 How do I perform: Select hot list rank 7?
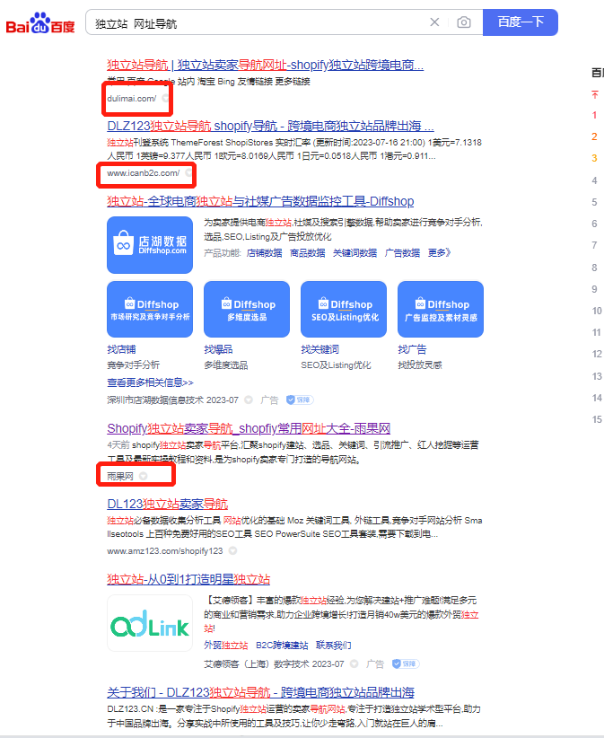[595, 245]
